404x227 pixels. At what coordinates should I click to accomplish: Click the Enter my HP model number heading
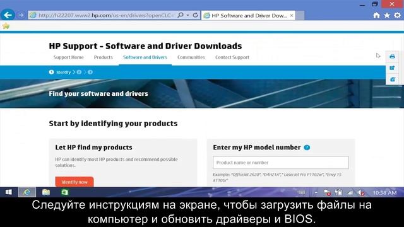pos(257,148)
